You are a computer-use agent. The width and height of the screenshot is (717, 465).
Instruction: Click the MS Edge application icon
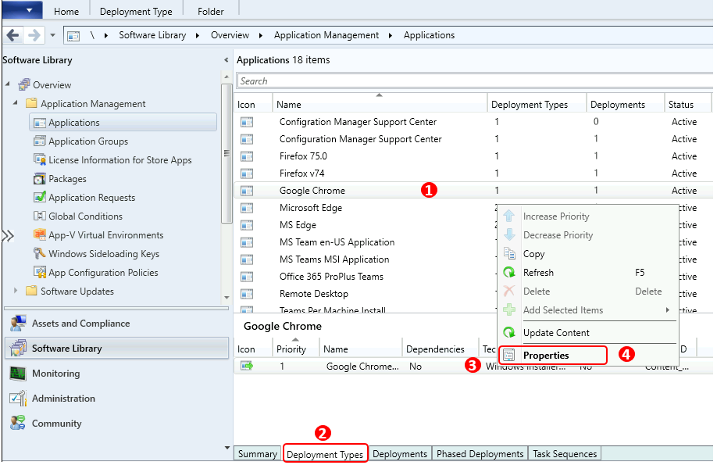(x=247, y=225)
